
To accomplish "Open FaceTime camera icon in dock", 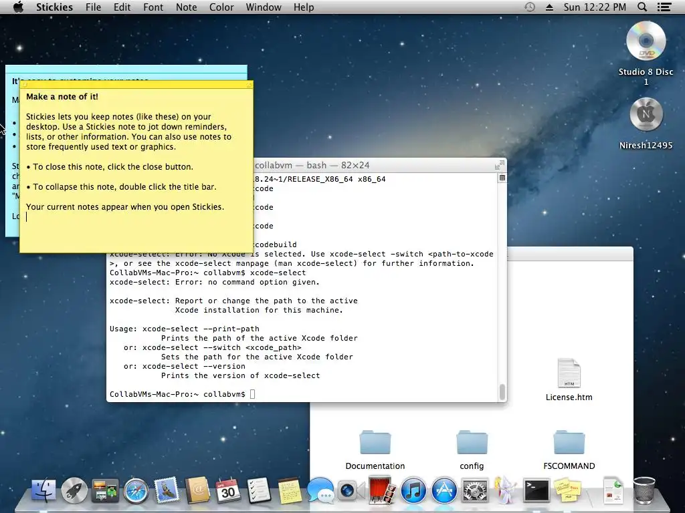I will pyautogui.click(x=351, y=490).
